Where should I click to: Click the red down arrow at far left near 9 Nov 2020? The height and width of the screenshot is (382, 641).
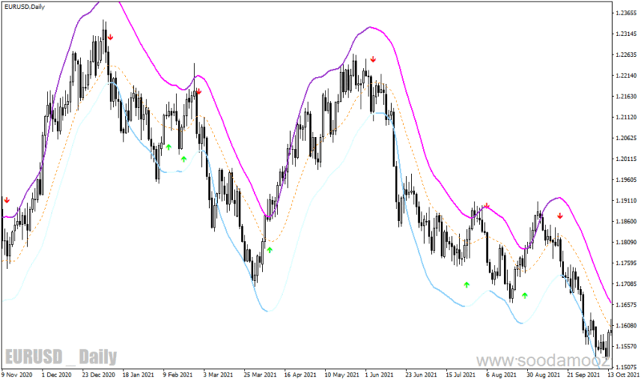click(x=7, y=200)
